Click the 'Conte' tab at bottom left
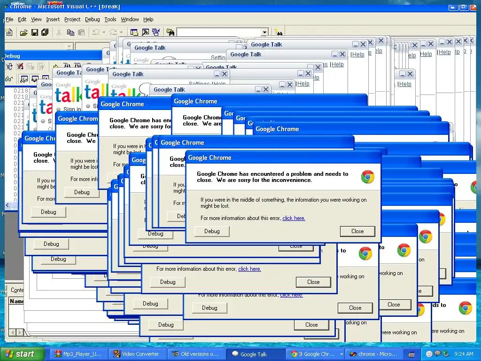The image size is (481, 361). (x=16, y=290)
